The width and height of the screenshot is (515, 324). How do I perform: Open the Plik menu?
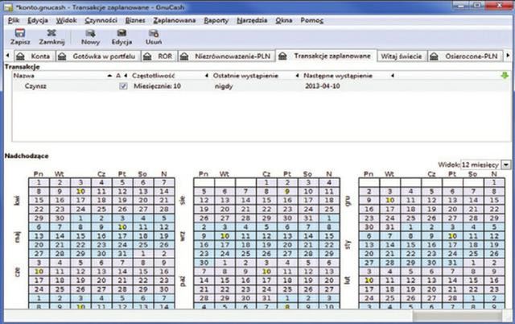tap(14, 20)
